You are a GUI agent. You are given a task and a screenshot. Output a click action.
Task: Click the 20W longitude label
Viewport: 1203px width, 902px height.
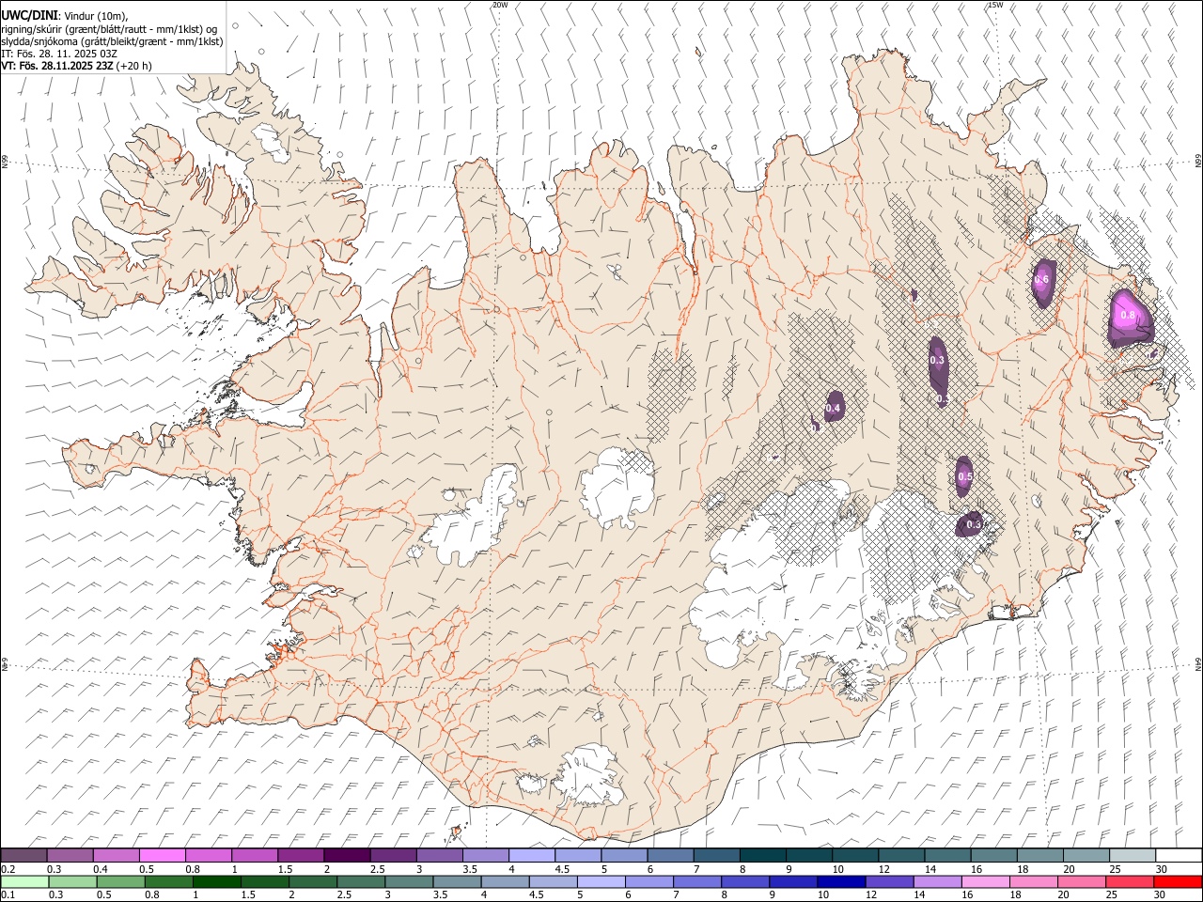(x=500, y=5)
